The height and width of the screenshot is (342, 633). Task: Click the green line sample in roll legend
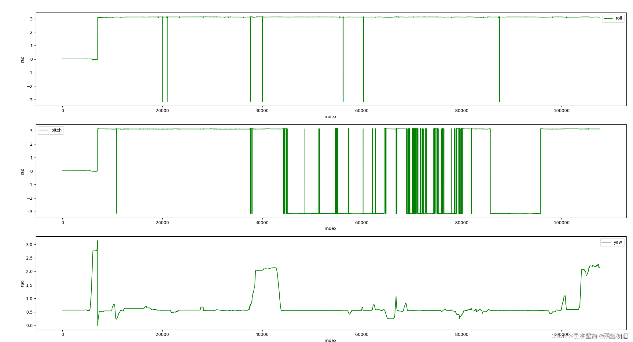608,18
